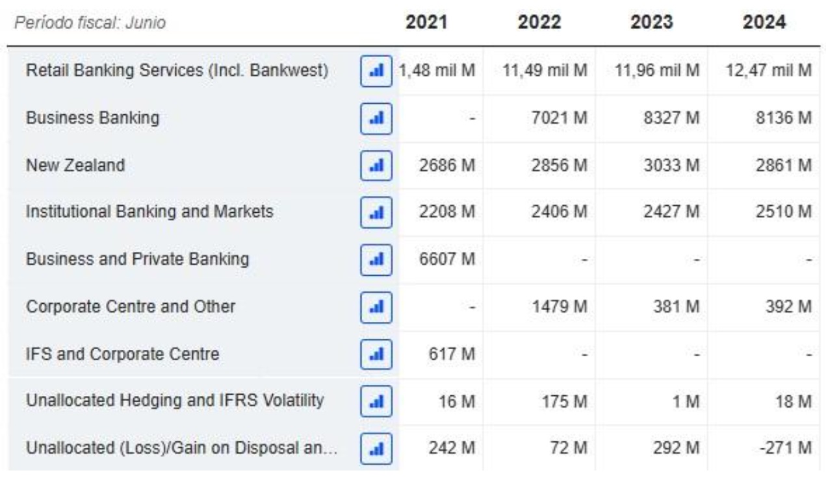Select the 2022 column header
Viewport: 826px width, 477px height.
[541, 23]
